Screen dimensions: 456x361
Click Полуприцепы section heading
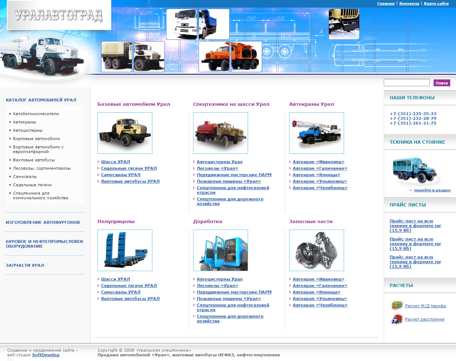(116, 222)
